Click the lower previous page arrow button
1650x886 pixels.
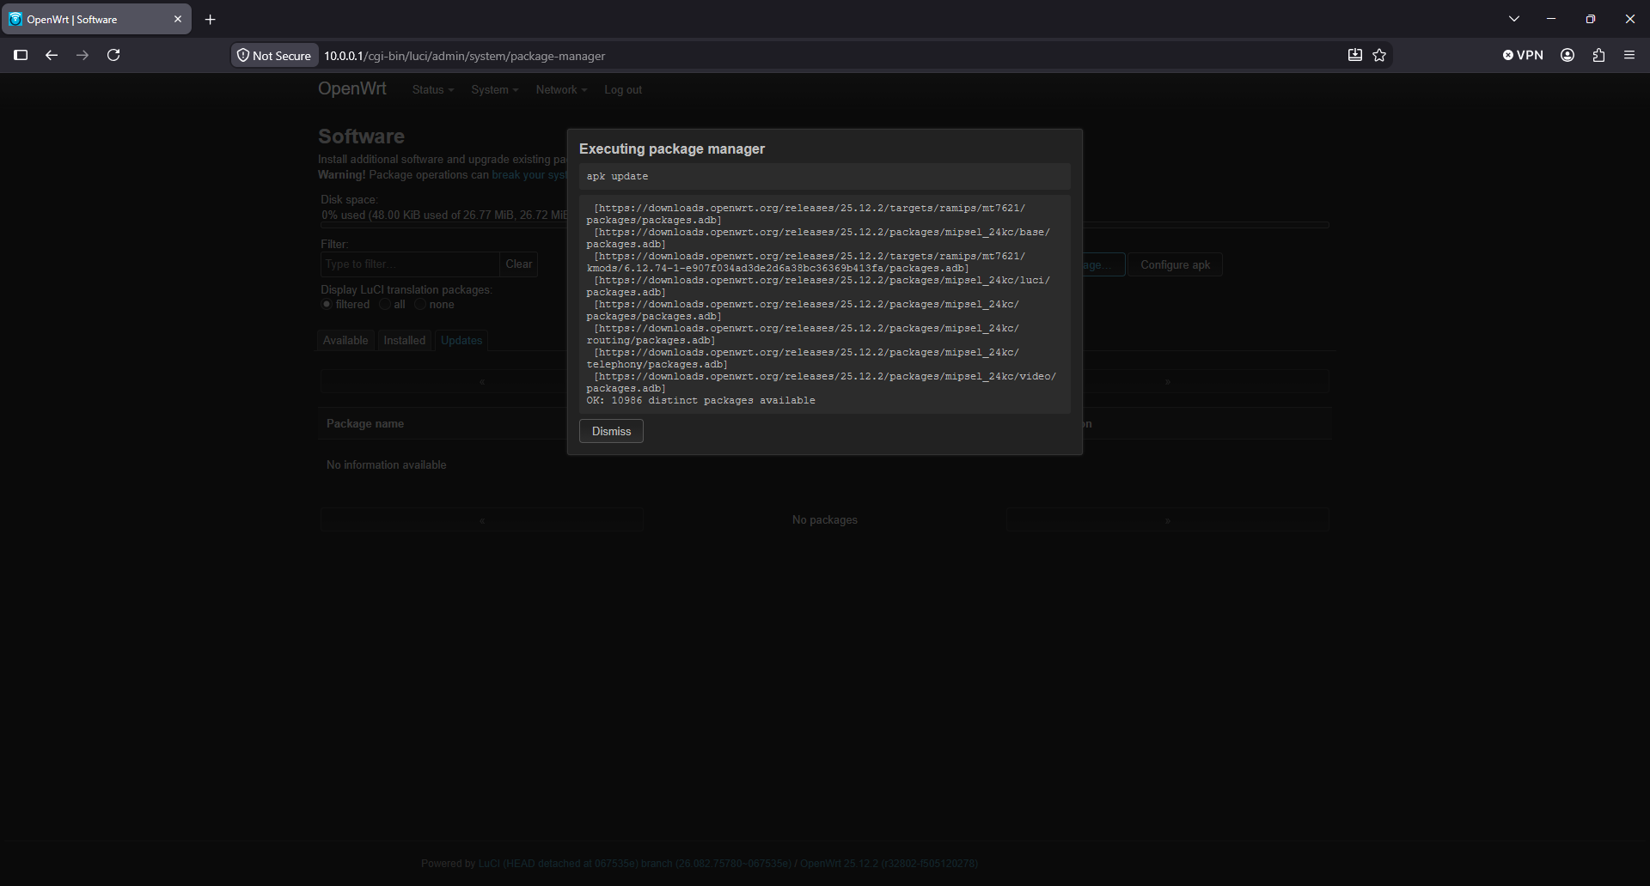click(481, 520)
